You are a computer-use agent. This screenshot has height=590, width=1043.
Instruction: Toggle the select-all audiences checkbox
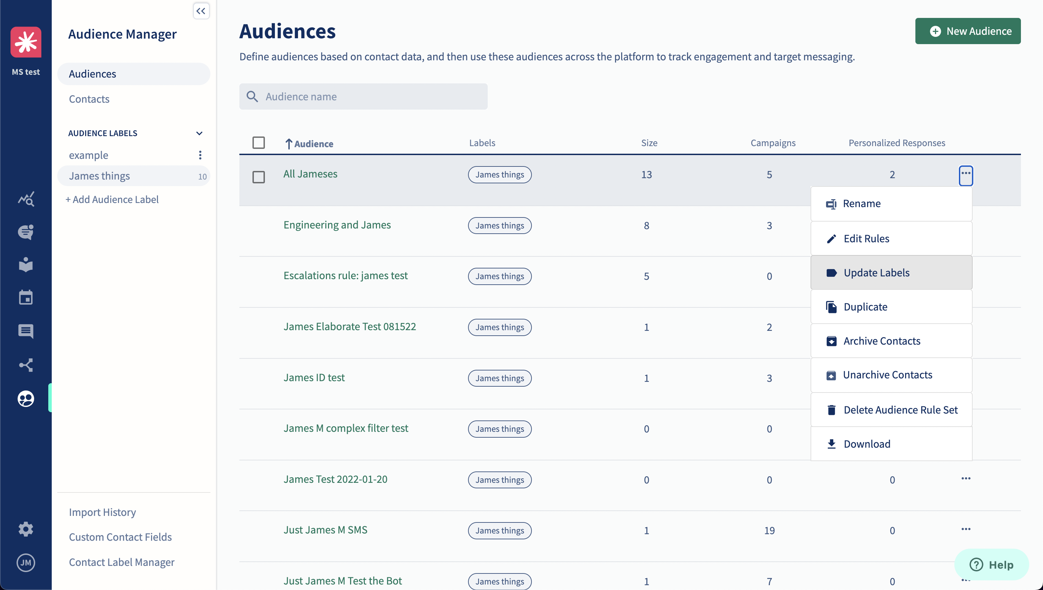(258, 143)
